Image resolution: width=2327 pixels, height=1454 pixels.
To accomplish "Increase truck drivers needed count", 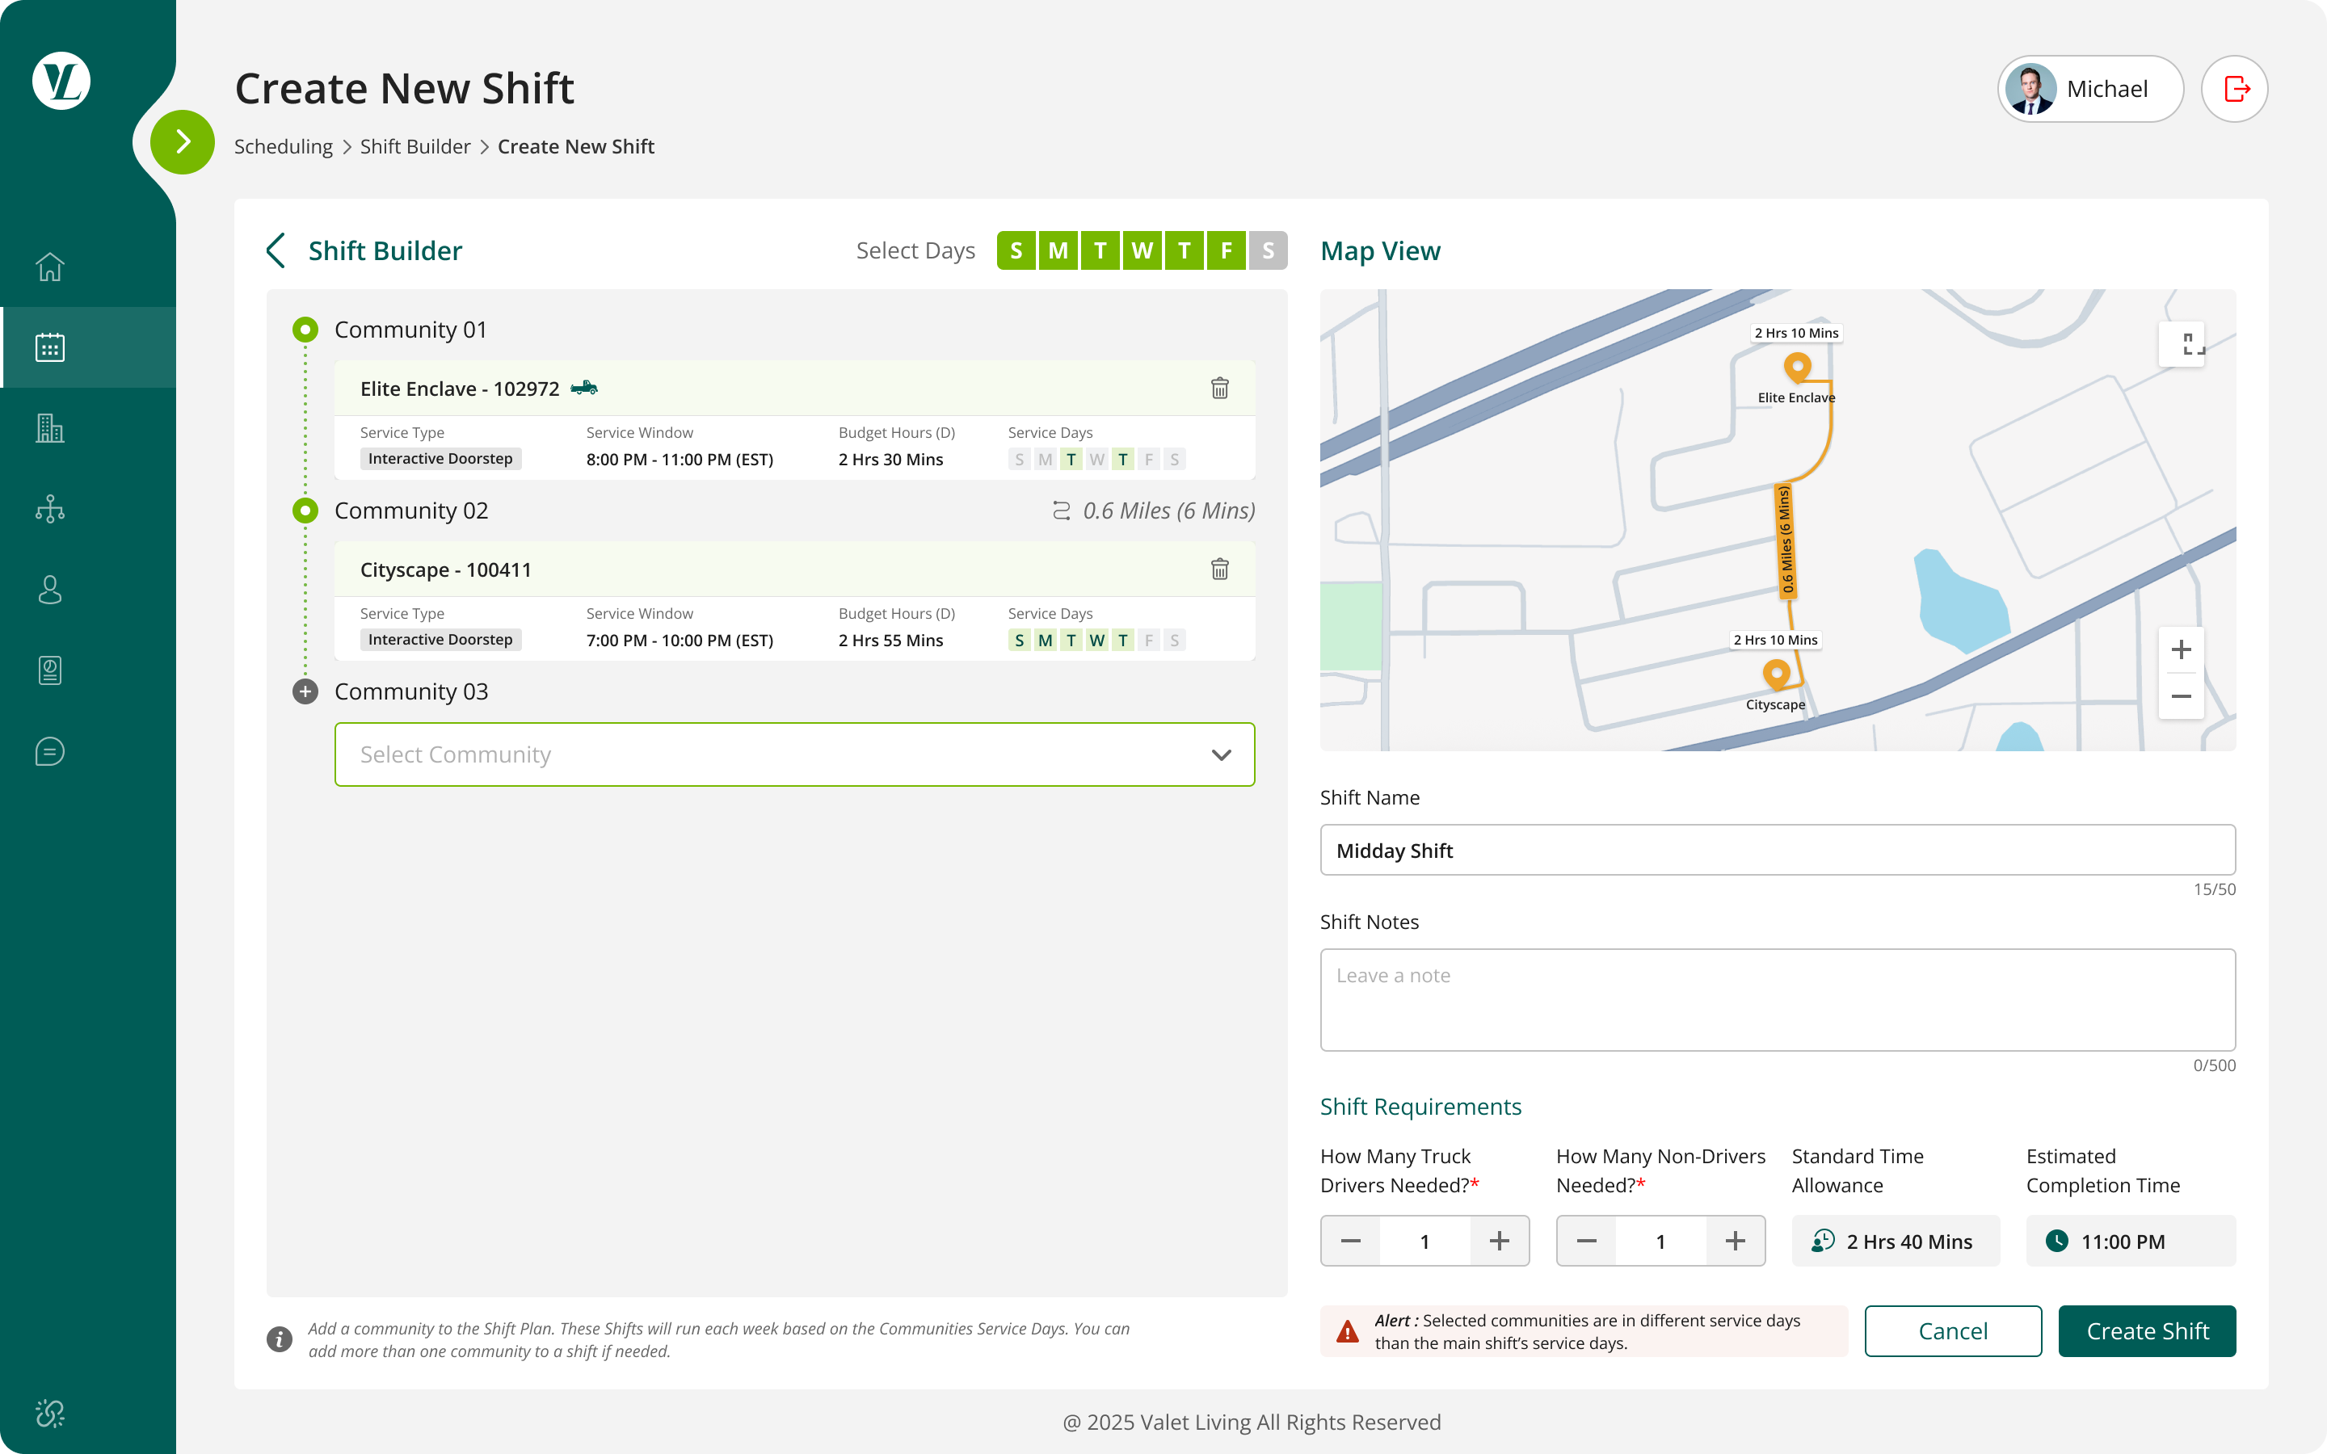I will point(1498,1241).
